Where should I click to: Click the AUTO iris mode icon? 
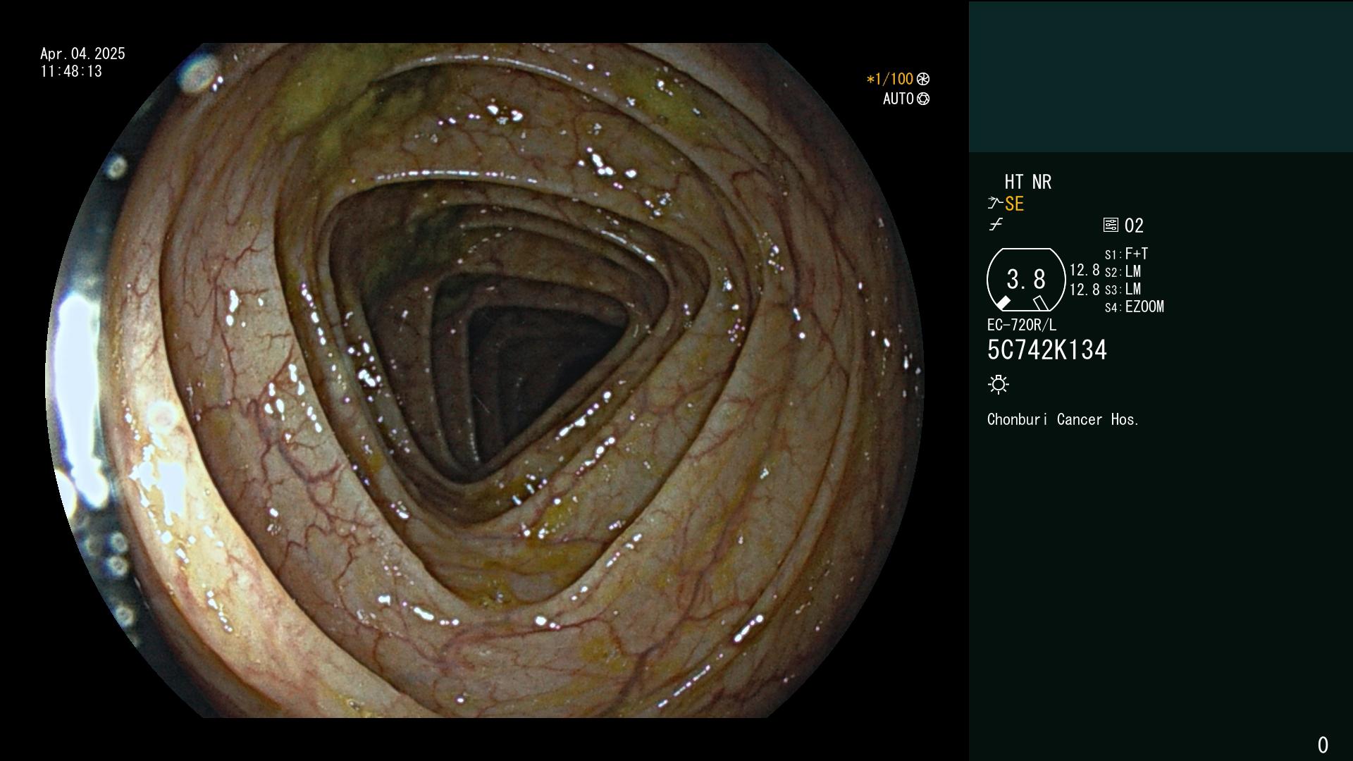point(923,99)
